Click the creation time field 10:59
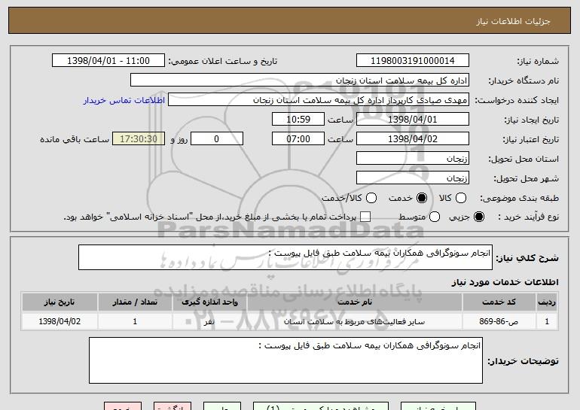This screenshot has height=410, width=580. coord(298,120)
